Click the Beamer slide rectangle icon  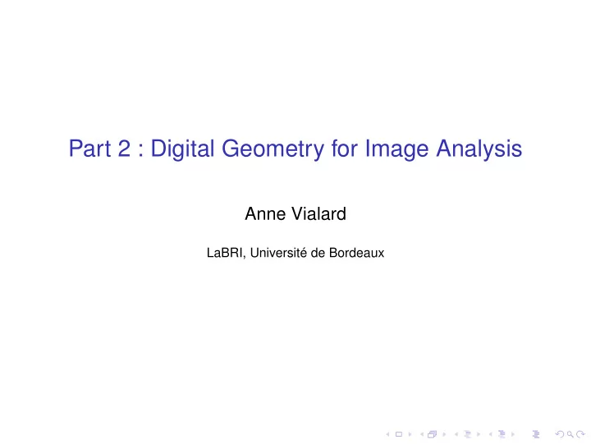(x=399, y=434)
